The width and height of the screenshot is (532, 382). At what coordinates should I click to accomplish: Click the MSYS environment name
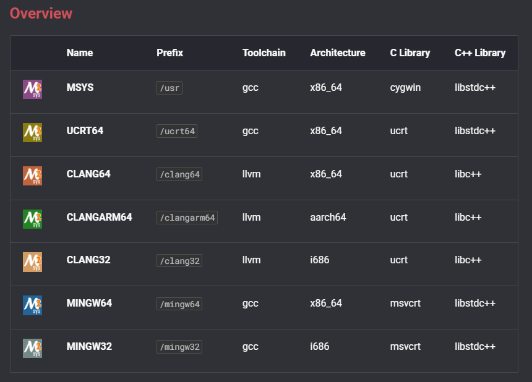coord(80,87)
